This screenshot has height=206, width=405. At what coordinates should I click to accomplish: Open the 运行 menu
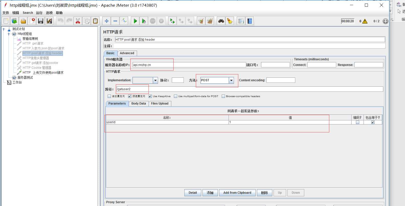[x=39, y=13]
